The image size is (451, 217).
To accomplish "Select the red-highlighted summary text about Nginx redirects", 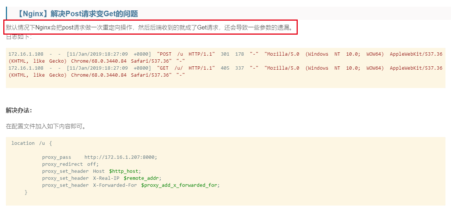I will (147, 26).
